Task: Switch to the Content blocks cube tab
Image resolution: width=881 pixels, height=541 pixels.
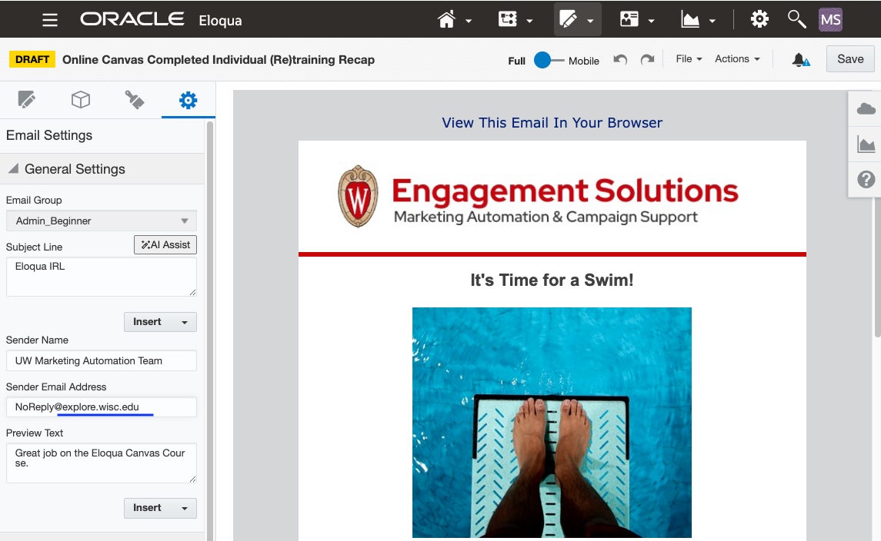Action: pos(81,100)
